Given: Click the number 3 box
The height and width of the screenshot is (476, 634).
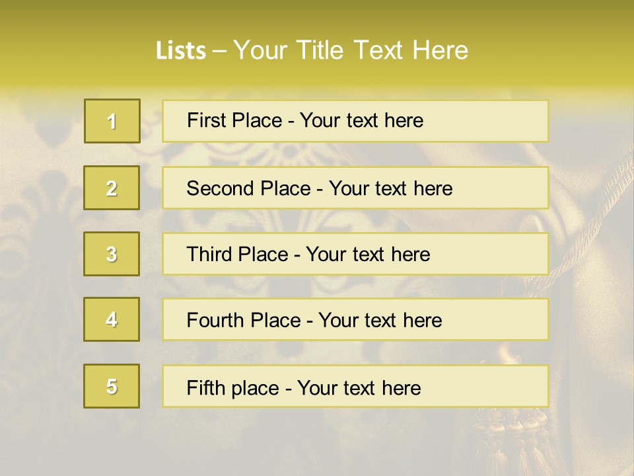Looking at the screenshot, I should (x=112, y=254).
